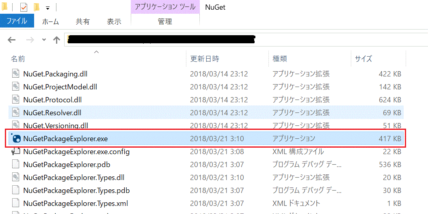Click the 2018/03/21 3:08 date cell
428x214 pixels.
coord(217,151)
